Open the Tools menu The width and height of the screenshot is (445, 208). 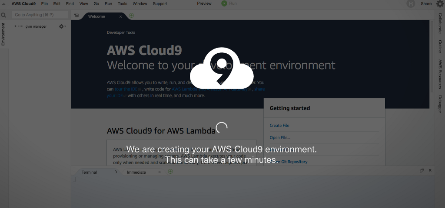(x=122, y=3)
